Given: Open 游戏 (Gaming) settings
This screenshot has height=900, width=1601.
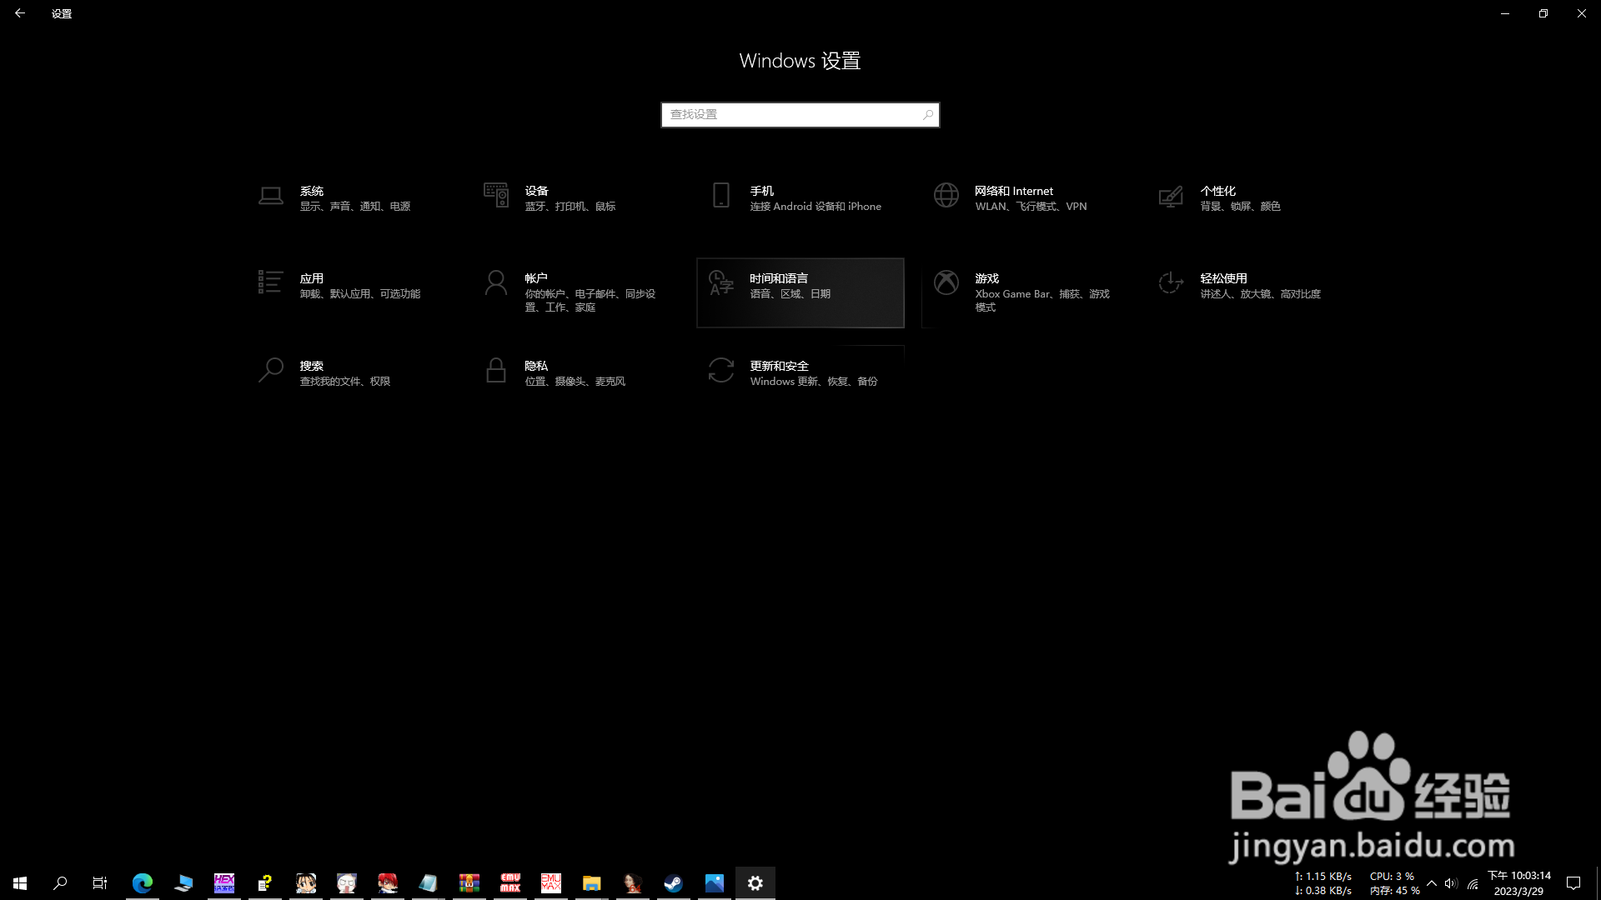Looking at the screenshot, I should click(x=1026, y=292).
